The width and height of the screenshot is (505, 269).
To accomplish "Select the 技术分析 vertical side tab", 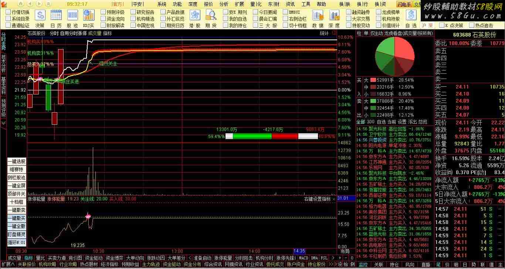I will coord(3,64).
